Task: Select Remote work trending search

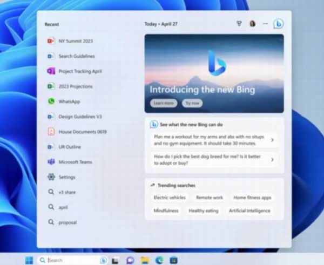Action: [210, 198]
